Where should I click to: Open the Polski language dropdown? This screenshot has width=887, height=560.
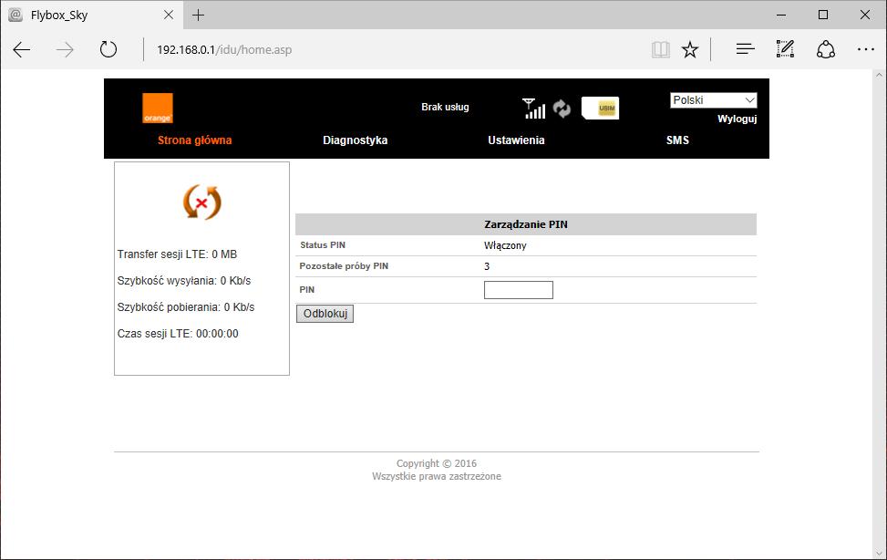pos(713,100)
